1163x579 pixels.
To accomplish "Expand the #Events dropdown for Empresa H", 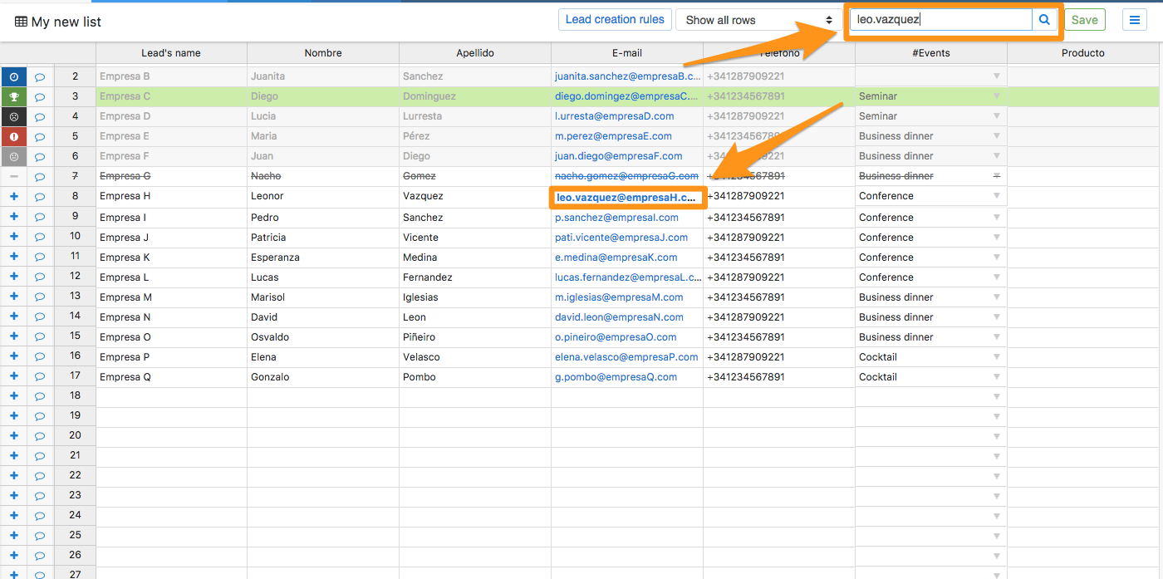I will 996,197.
